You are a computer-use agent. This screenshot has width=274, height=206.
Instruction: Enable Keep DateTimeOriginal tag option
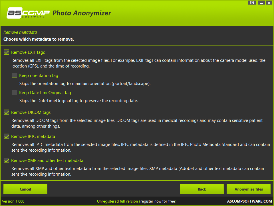pyautogui.click(x=15, y=92)
